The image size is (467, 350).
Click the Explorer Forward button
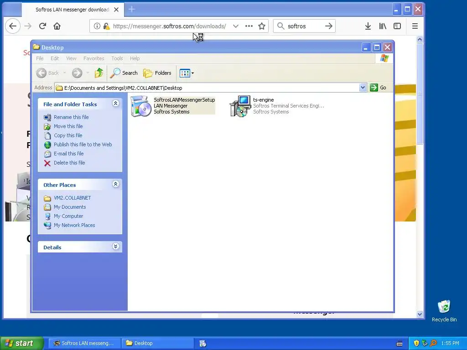tap(77, 73)
